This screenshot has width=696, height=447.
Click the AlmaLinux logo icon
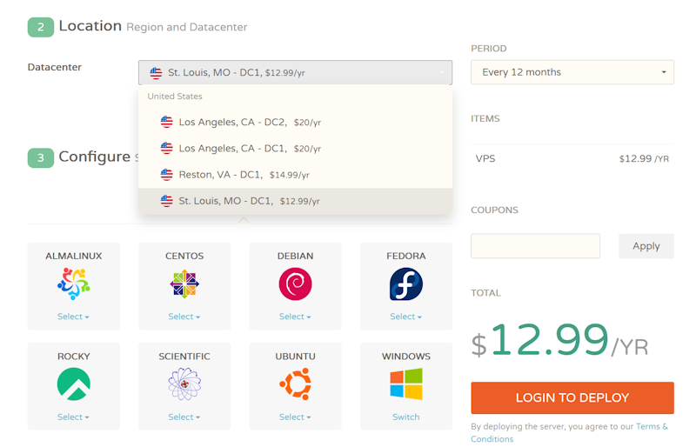coord(73,284)
